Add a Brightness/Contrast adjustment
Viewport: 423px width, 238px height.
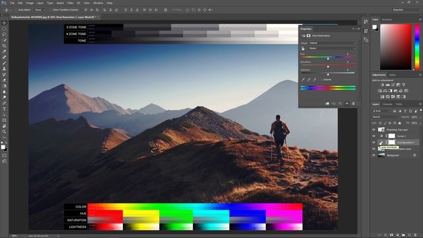[382, 85]
